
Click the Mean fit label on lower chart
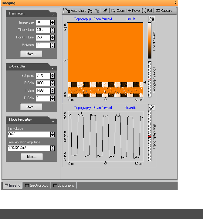click(x=130, y=108)
